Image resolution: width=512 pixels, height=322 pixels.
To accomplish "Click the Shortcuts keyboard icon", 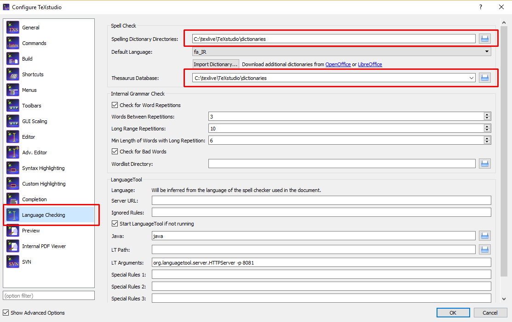I will [x=13, y=74].
